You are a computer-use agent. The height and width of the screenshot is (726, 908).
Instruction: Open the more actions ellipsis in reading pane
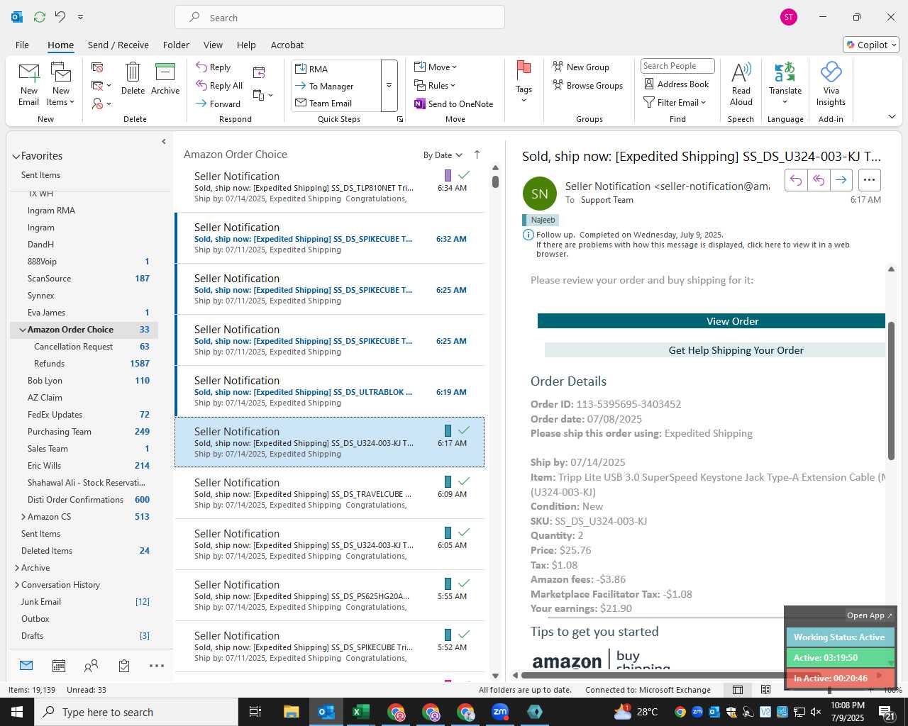pyautogui.click(x=869, y=180)
